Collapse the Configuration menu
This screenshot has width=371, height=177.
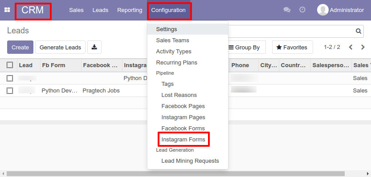tap(168, 10)
